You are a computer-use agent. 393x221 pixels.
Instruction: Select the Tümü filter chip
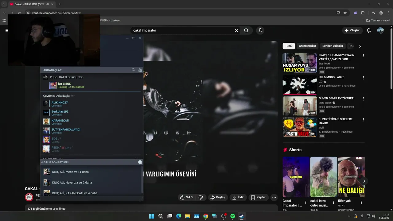tap(289, 46)
